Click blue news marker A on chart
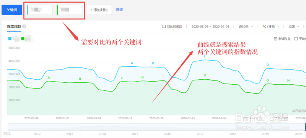 132,63
